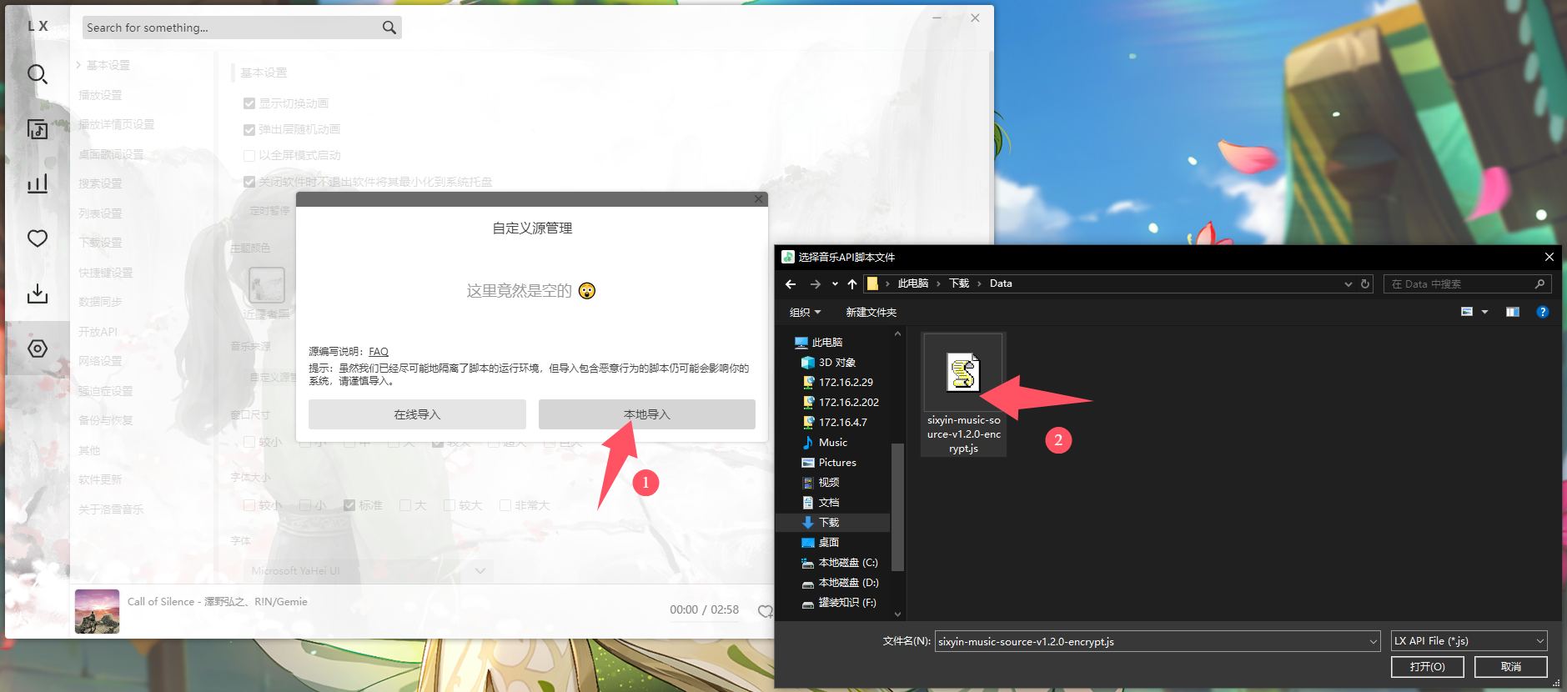Open the song list icon in sidebar

pos(37,129)
